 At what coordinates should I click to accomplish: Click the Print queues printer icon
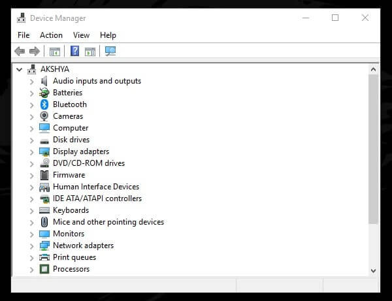coord(44,257)
